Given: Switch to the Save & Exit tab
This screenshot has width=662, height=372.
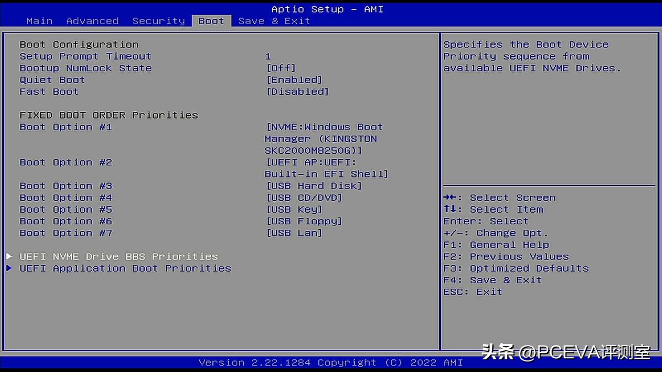Looking at the screenshot, I should [x=274, y=20].
